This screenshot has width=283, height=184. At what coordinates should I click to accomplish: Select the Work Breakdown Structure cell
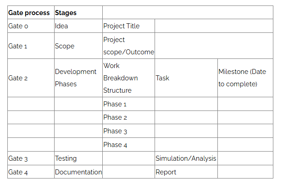[128, 78]
